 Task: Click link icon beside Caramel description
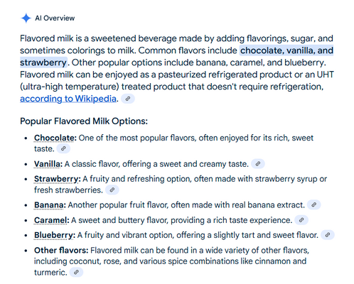point(301,220)
